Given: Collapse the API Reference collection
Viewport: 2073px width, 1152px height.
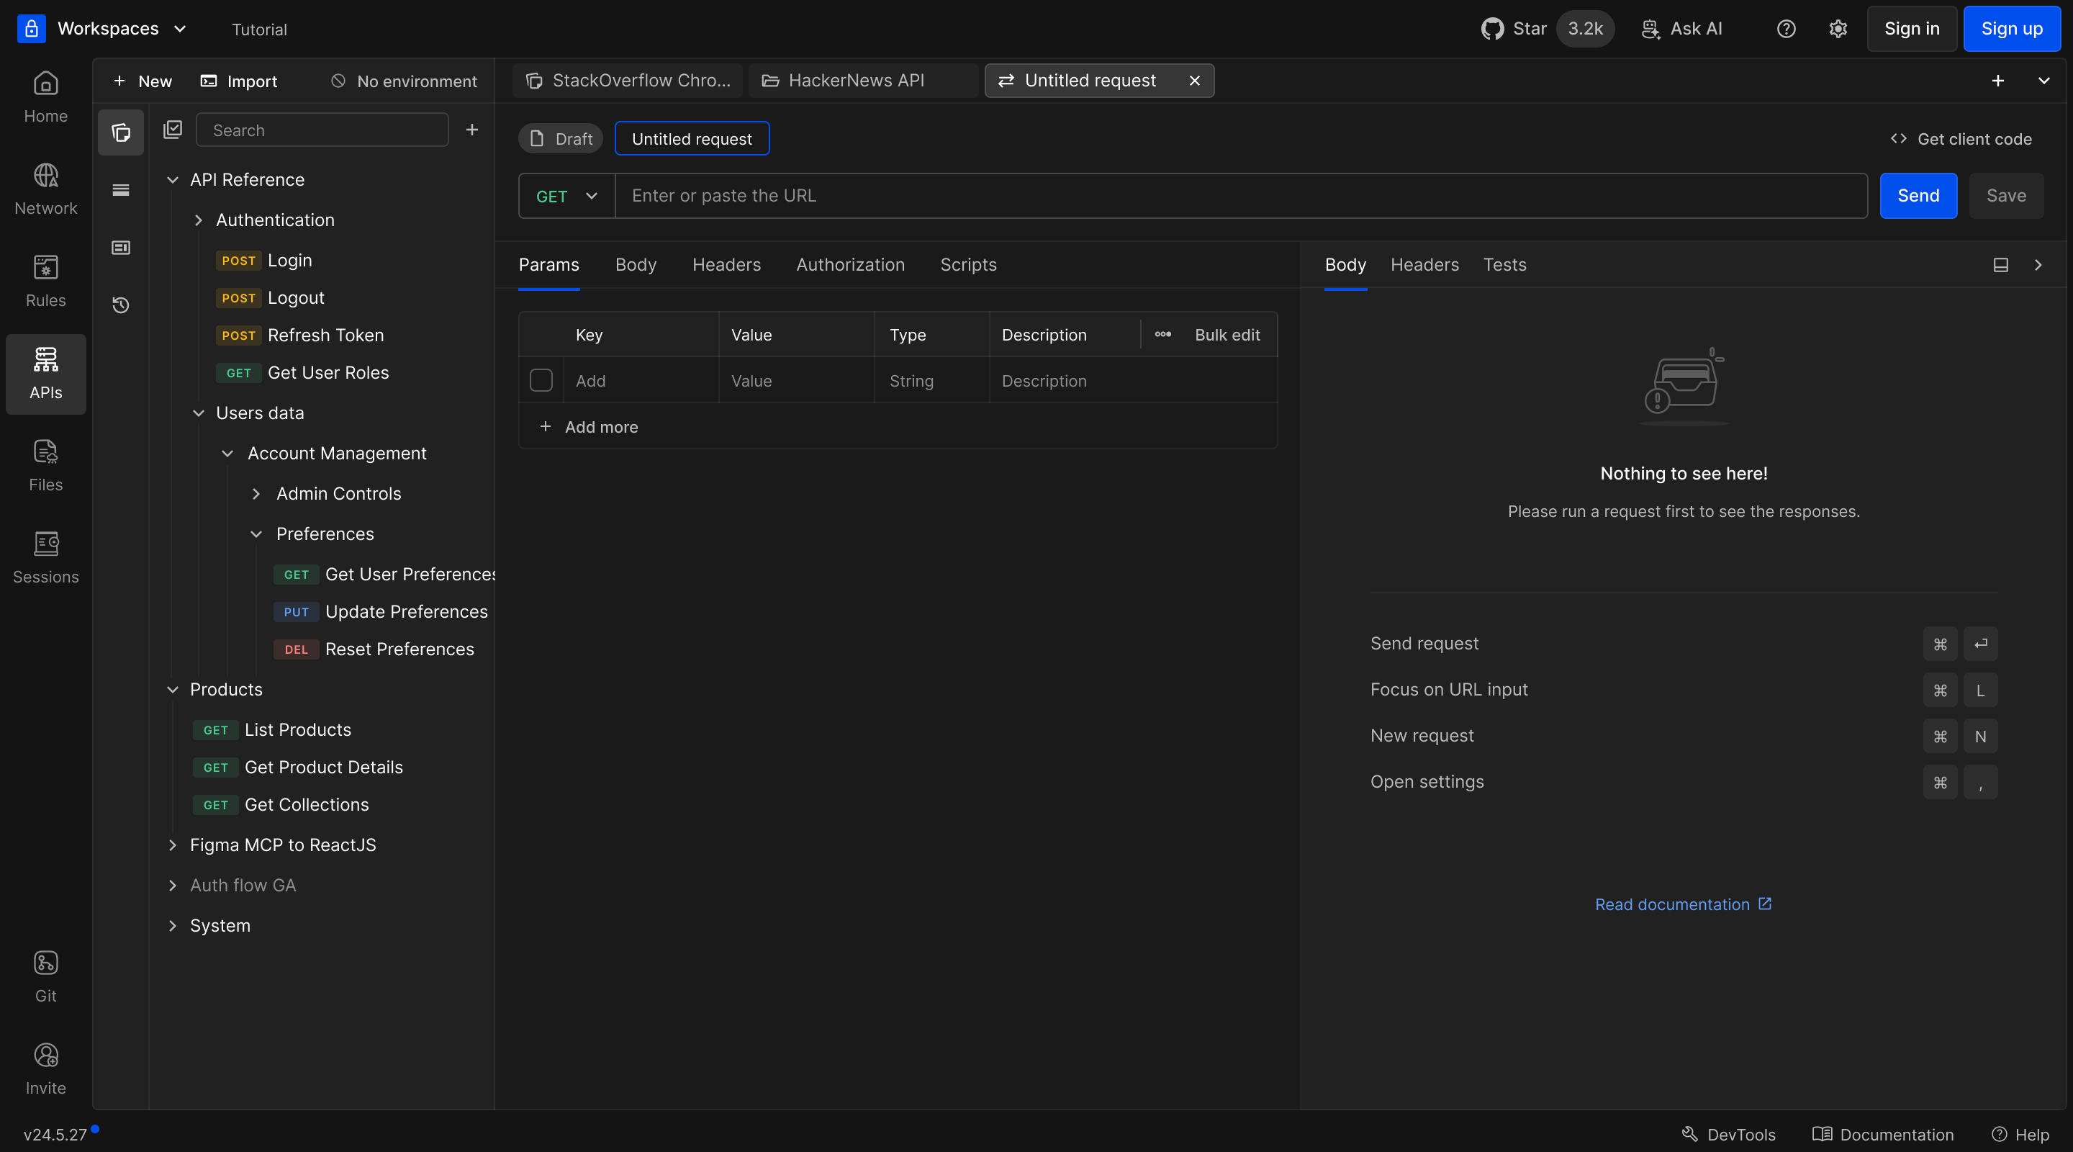Looking at the screenshot, I should click(172, 179).
